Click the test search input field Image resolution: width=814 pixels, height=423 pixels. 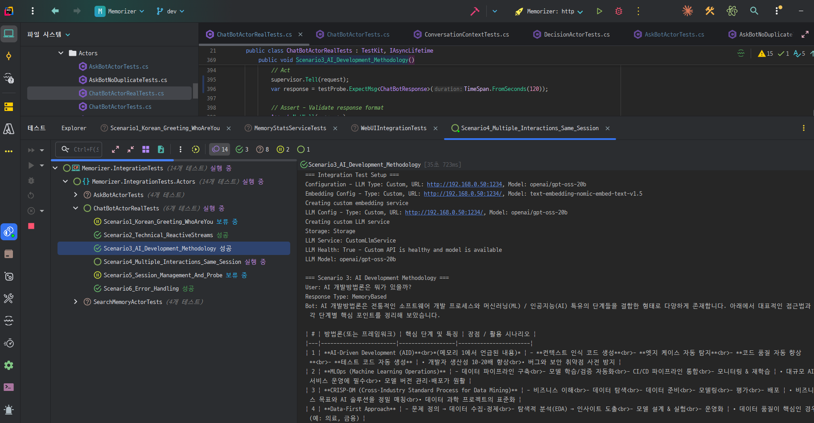(86, 149)
